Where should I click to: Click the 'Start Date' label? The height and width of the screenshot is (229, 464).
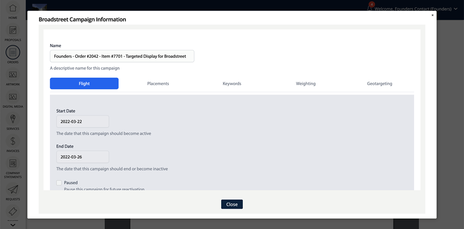[x=66, y=111]
